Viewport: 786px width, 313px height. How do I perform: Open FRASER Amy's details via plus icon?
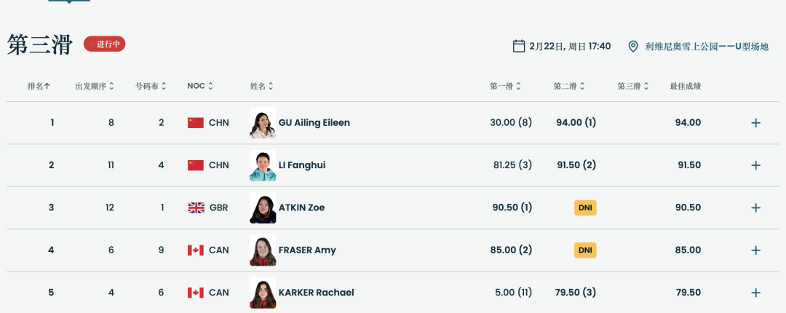755,250
